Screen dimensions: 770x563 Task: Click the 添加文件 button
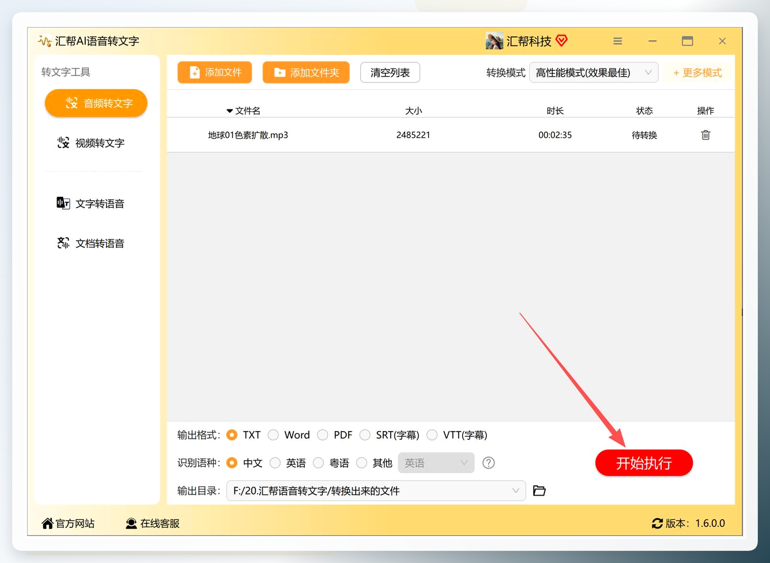point(214,73)
